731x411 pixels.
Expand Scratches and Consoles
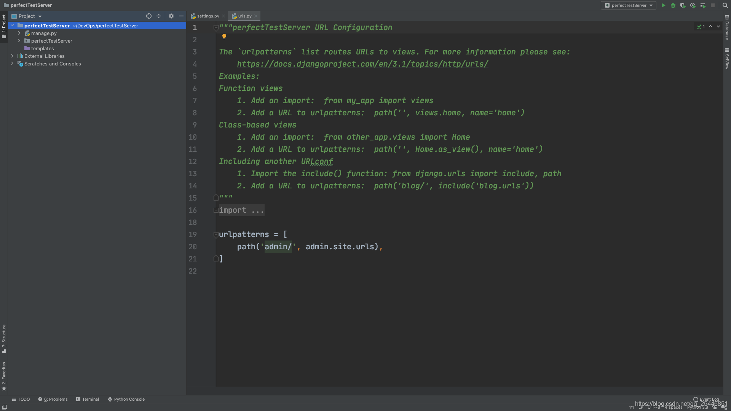(12, 64)
